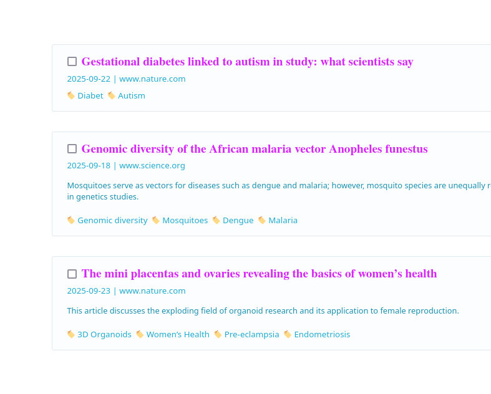Visit www.science.org source link

tap(152, 166)
